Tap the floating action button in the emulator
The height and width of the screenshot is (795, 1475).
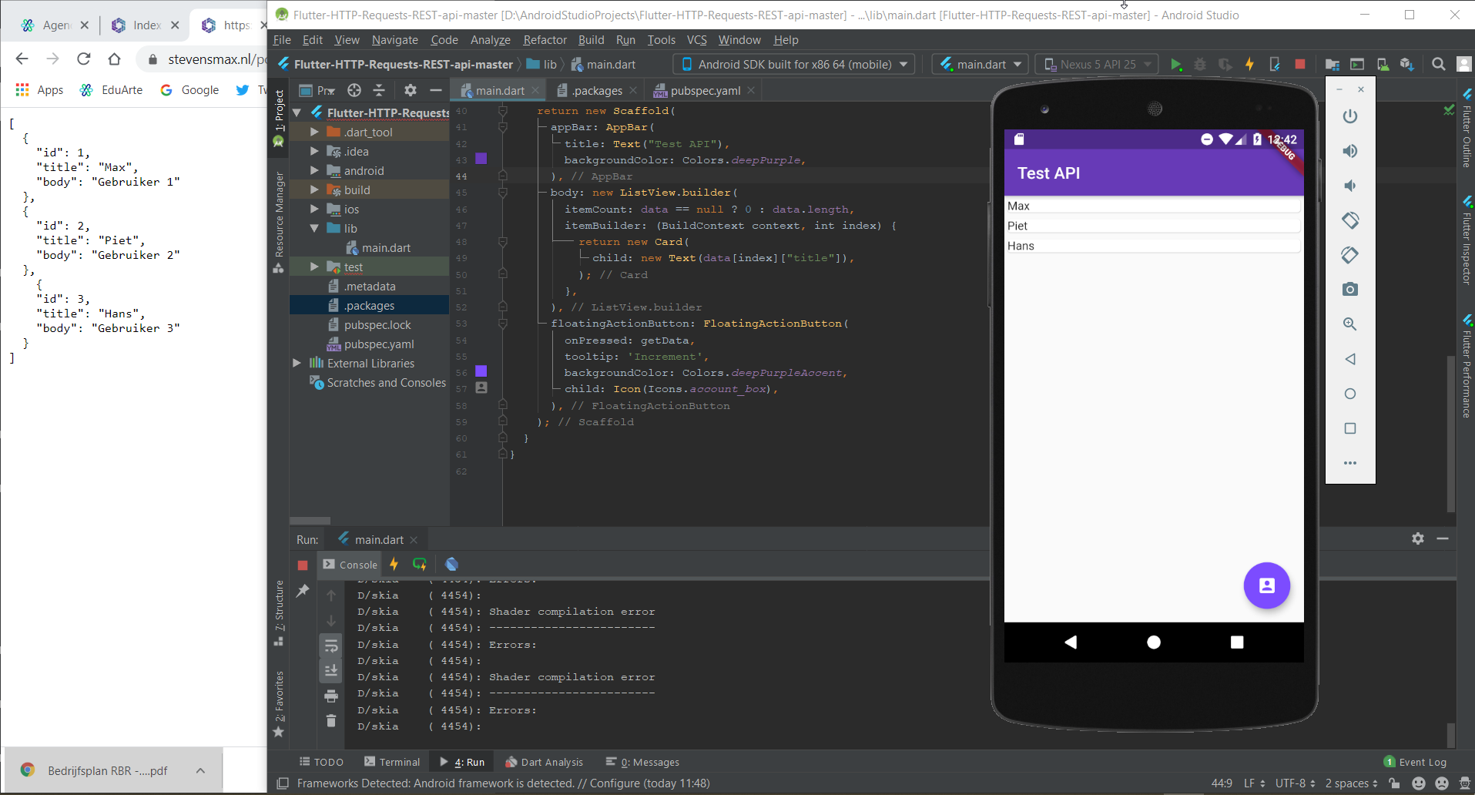[1266, 585]
